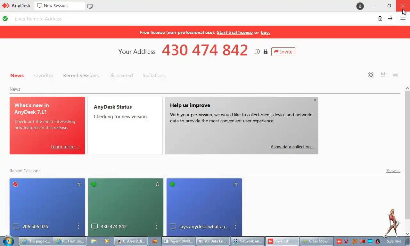Click the green connection status checkmark
Image resolution: width=410 pixels, height=246 pixels.
[x=5, y=19]
